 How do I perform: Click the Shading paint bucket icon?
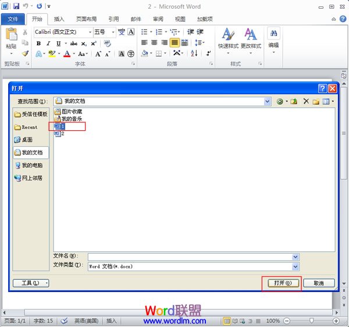[x=144, y=54]
